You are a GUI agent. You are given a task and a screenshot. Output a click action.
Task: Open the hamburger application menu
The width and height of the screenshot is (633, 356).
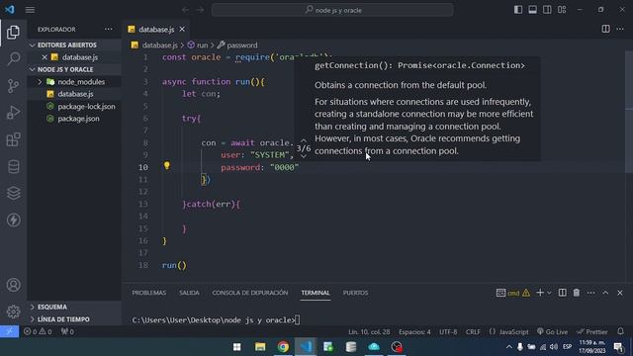tap(30, 10)
